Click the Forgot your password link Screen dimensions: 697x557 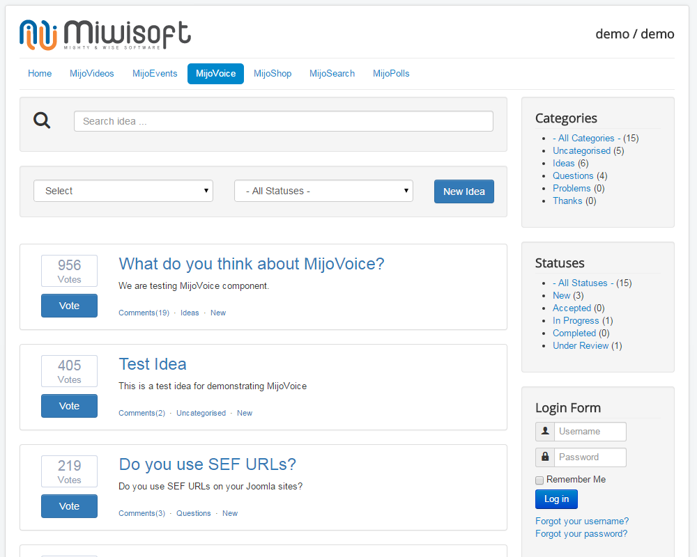coord(581,533)
